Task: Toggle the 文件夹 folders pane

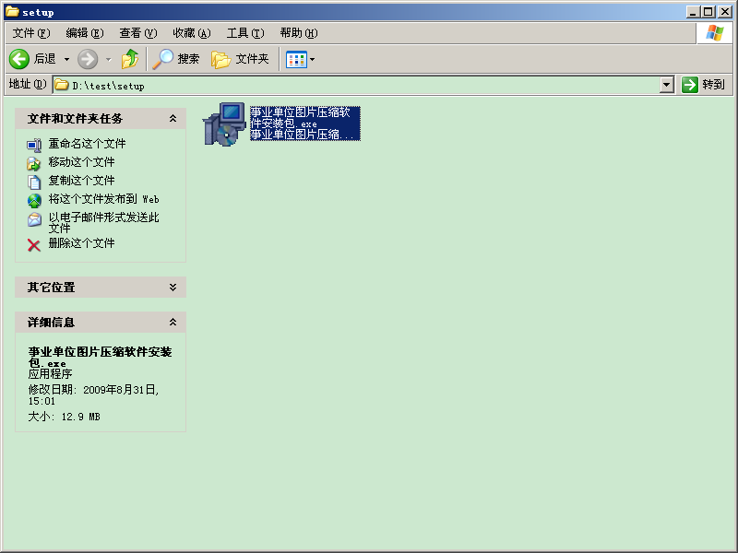Action: (240, 59)
